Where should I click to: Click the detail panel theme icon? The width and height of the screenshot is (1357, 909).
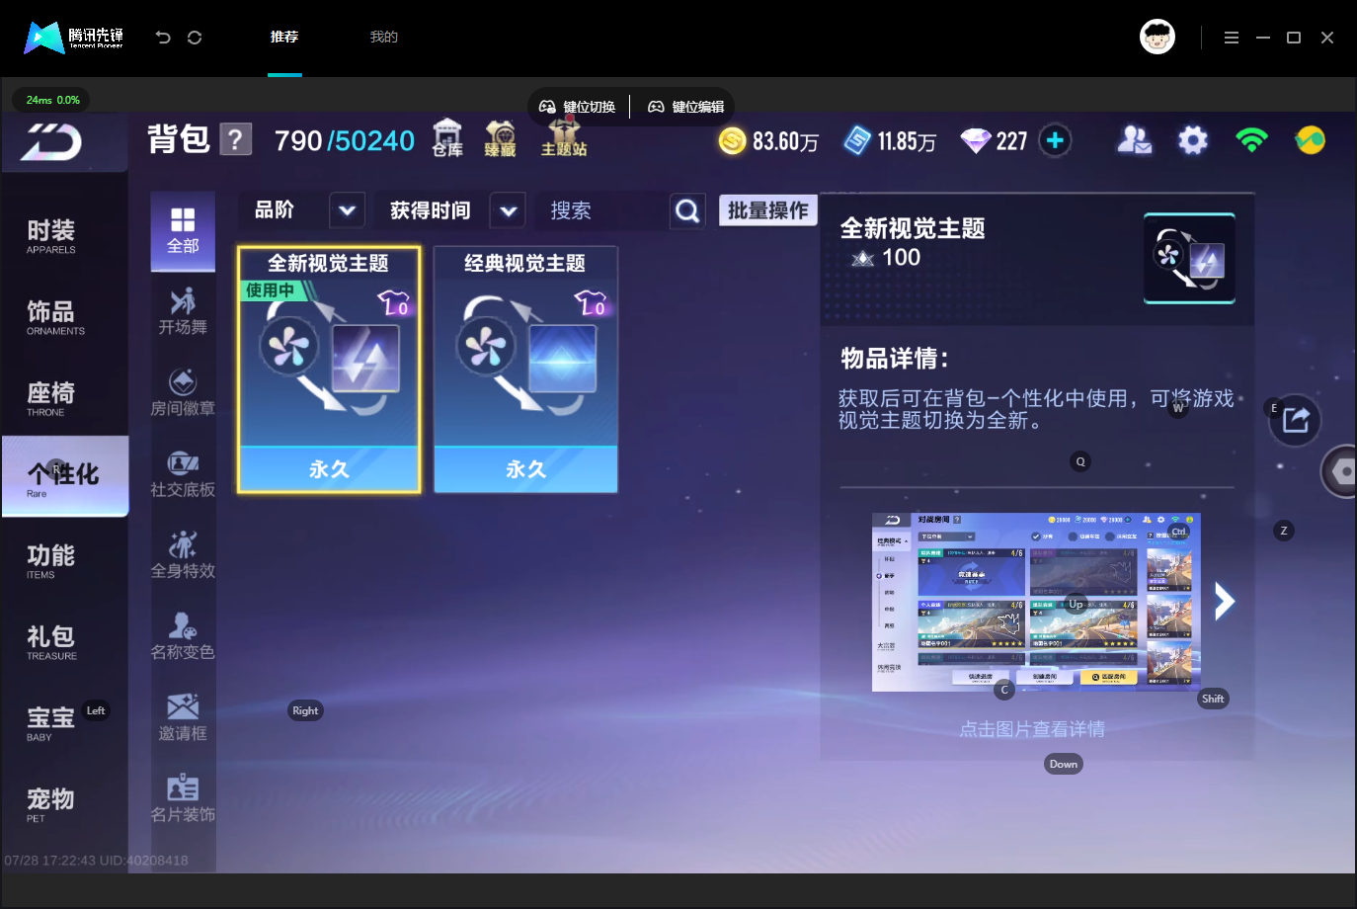pyautogui.click(x=1189, y=258)
